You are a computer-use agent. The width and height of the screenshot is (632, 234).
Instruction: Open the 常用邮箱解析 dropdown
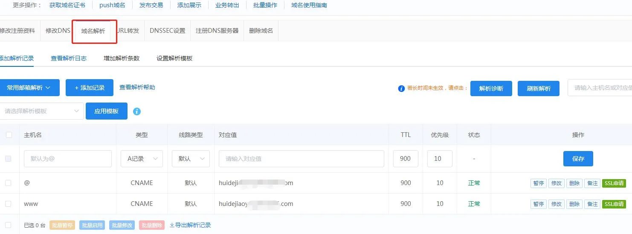click(29, 88)
